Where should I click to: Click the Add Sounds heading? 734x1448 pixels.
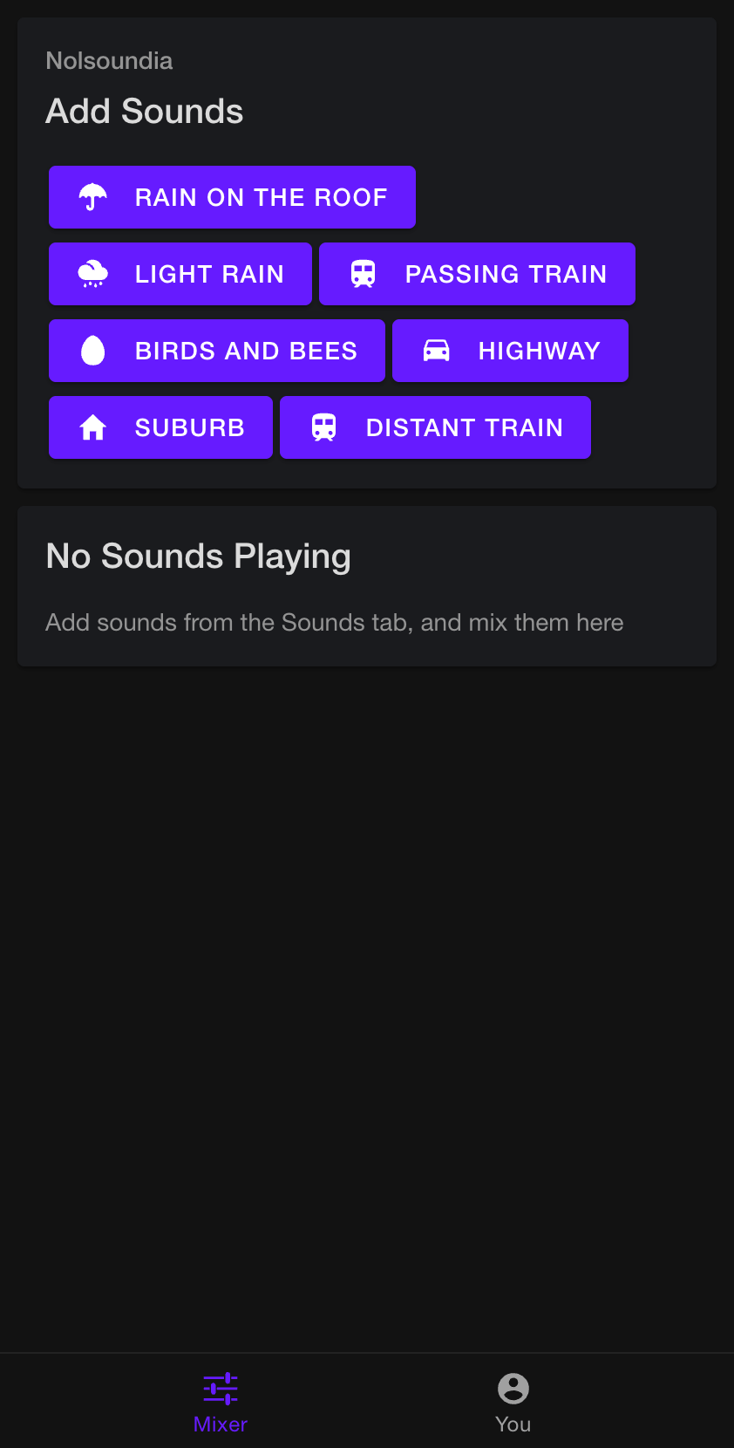pos(145,112)
